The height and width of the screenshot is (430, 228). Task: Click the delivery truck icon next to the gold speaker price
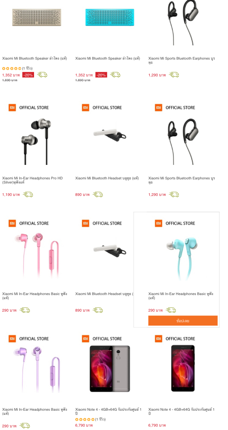point(42,75)
